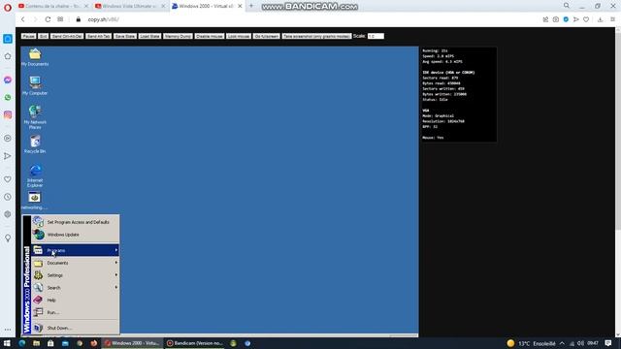Open a new browser tab
Screen dimensions: 621x349
pos(251,6)
